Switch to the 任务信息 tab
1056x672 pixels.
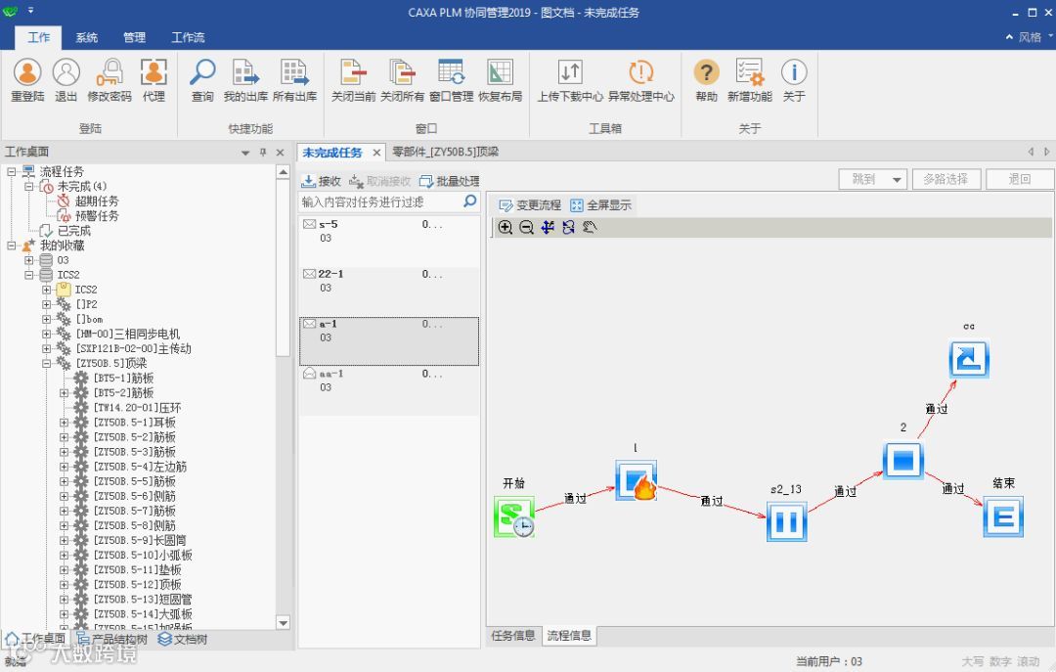(x=513, y=636)
